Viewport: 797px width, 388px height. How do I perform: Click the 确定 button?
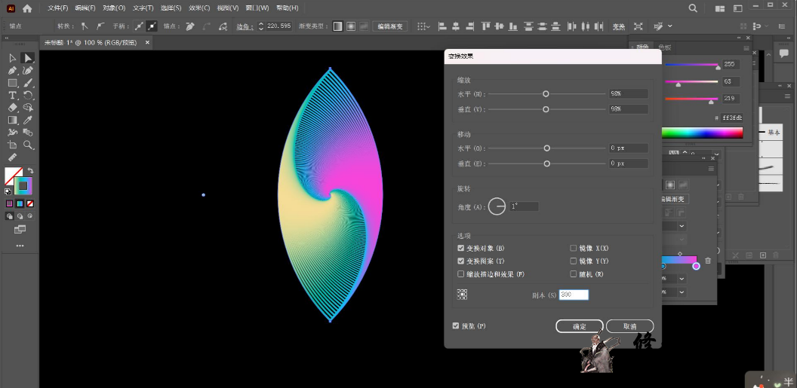(x=579, y=326)
